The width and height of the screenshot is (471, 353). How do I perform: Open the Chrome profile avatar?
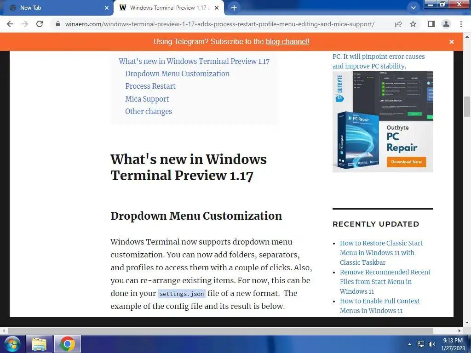coord(446,24)
